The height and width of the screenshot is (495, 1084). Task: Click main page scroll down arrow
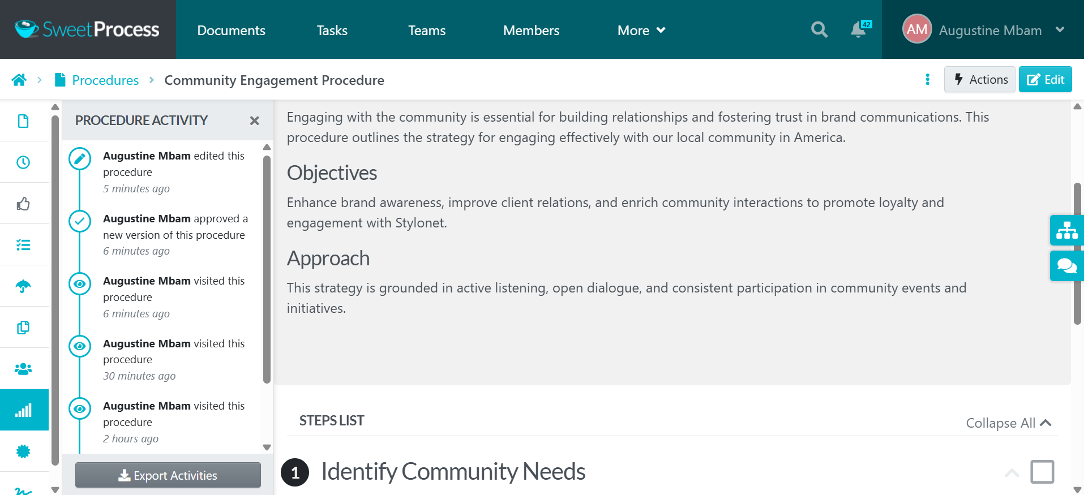pos(1077,490)
